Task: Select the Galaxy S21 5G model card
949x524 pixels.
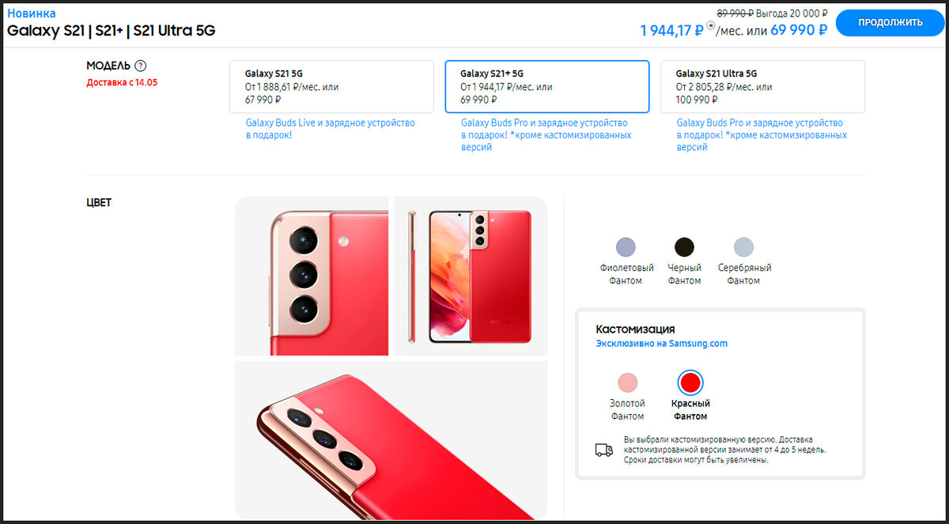Action: (x=331, y=87)
